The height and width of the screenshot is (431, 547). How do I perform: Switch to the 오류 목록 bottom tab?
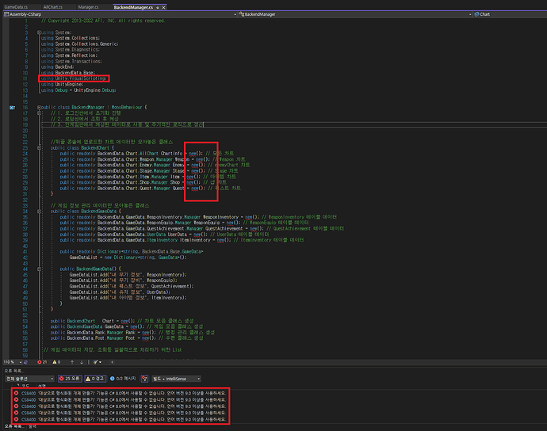[14, 426]
